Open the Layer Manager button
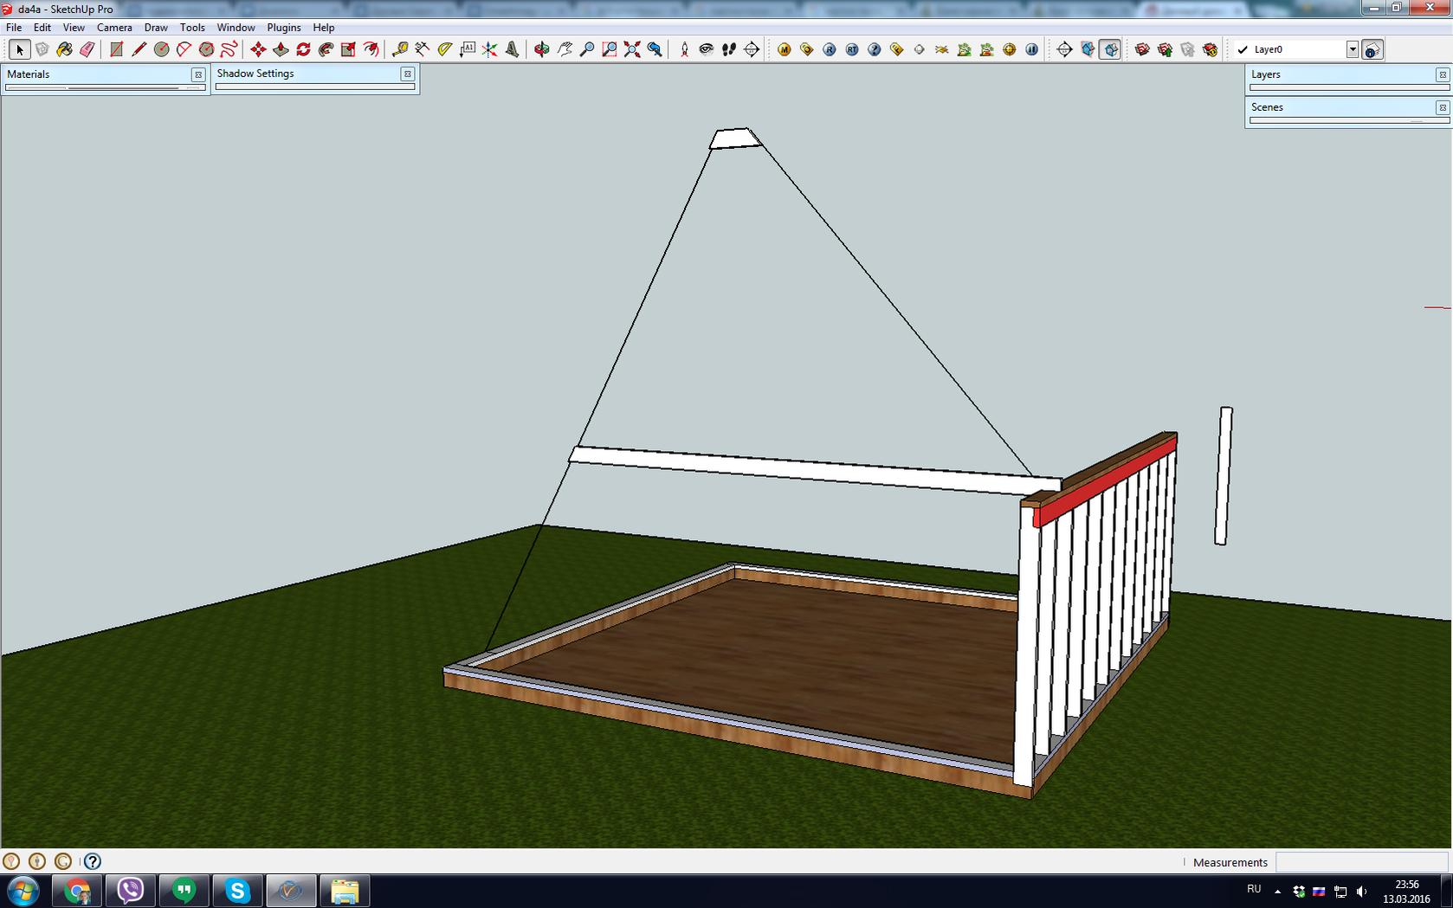 coord(1372,49)
